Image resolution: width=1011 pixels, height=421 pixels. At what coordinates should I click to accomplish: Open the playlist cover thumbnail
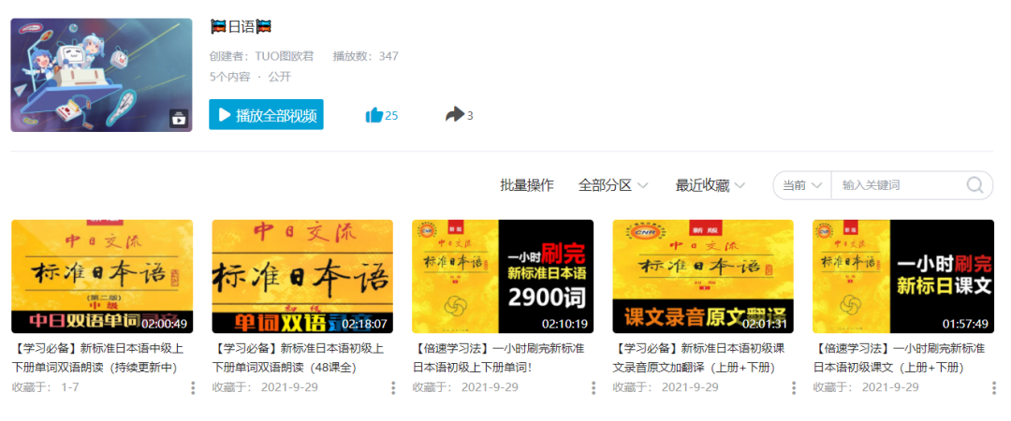(x=101, y=75)
